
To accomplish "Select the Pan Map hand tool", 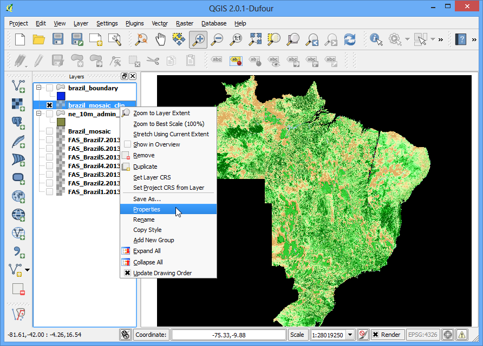I will point(160,39).
